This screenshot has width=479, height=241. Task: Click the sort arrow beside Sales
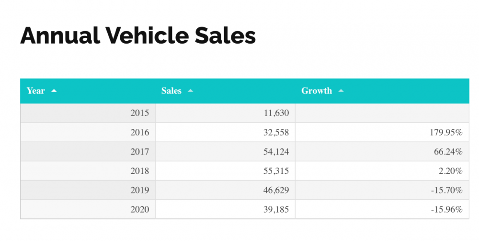[191, 91]
